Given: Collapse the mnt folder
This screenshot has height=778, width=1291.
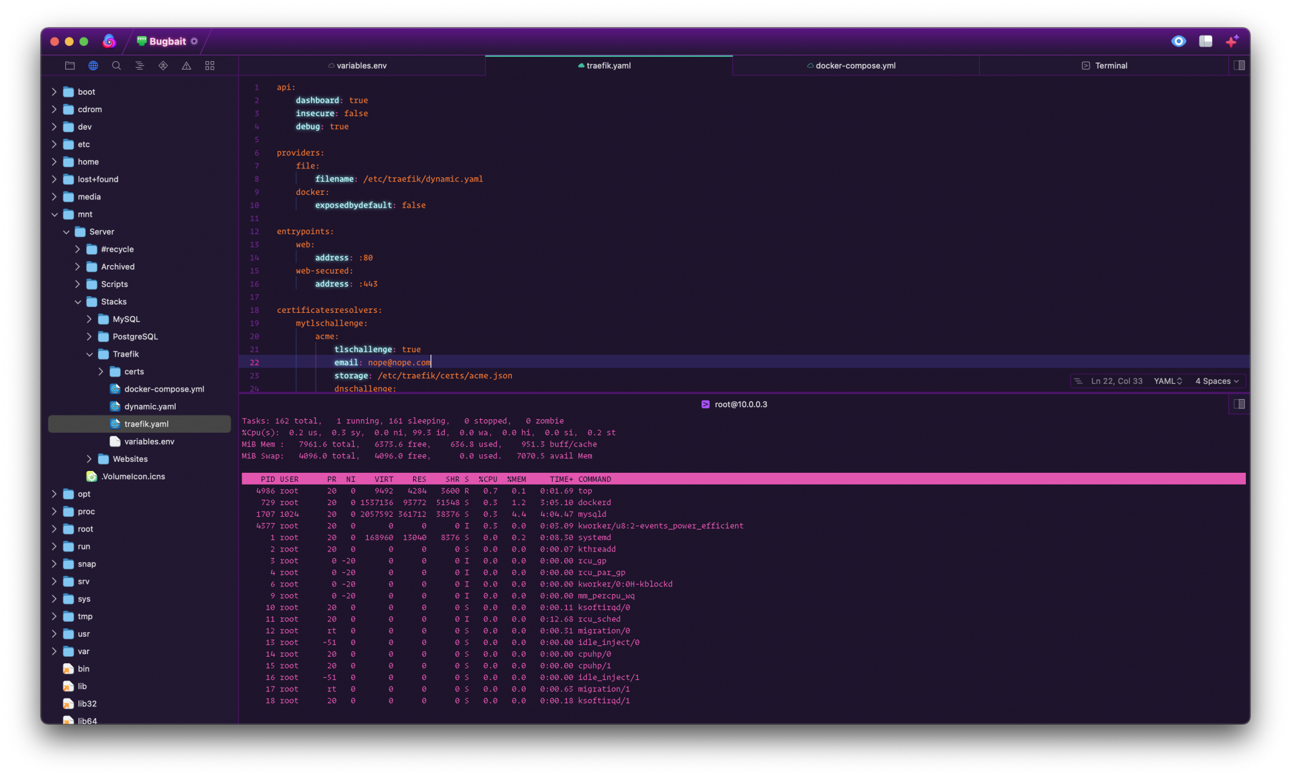Looking at the screenshot, I should (x=54, y=214).
